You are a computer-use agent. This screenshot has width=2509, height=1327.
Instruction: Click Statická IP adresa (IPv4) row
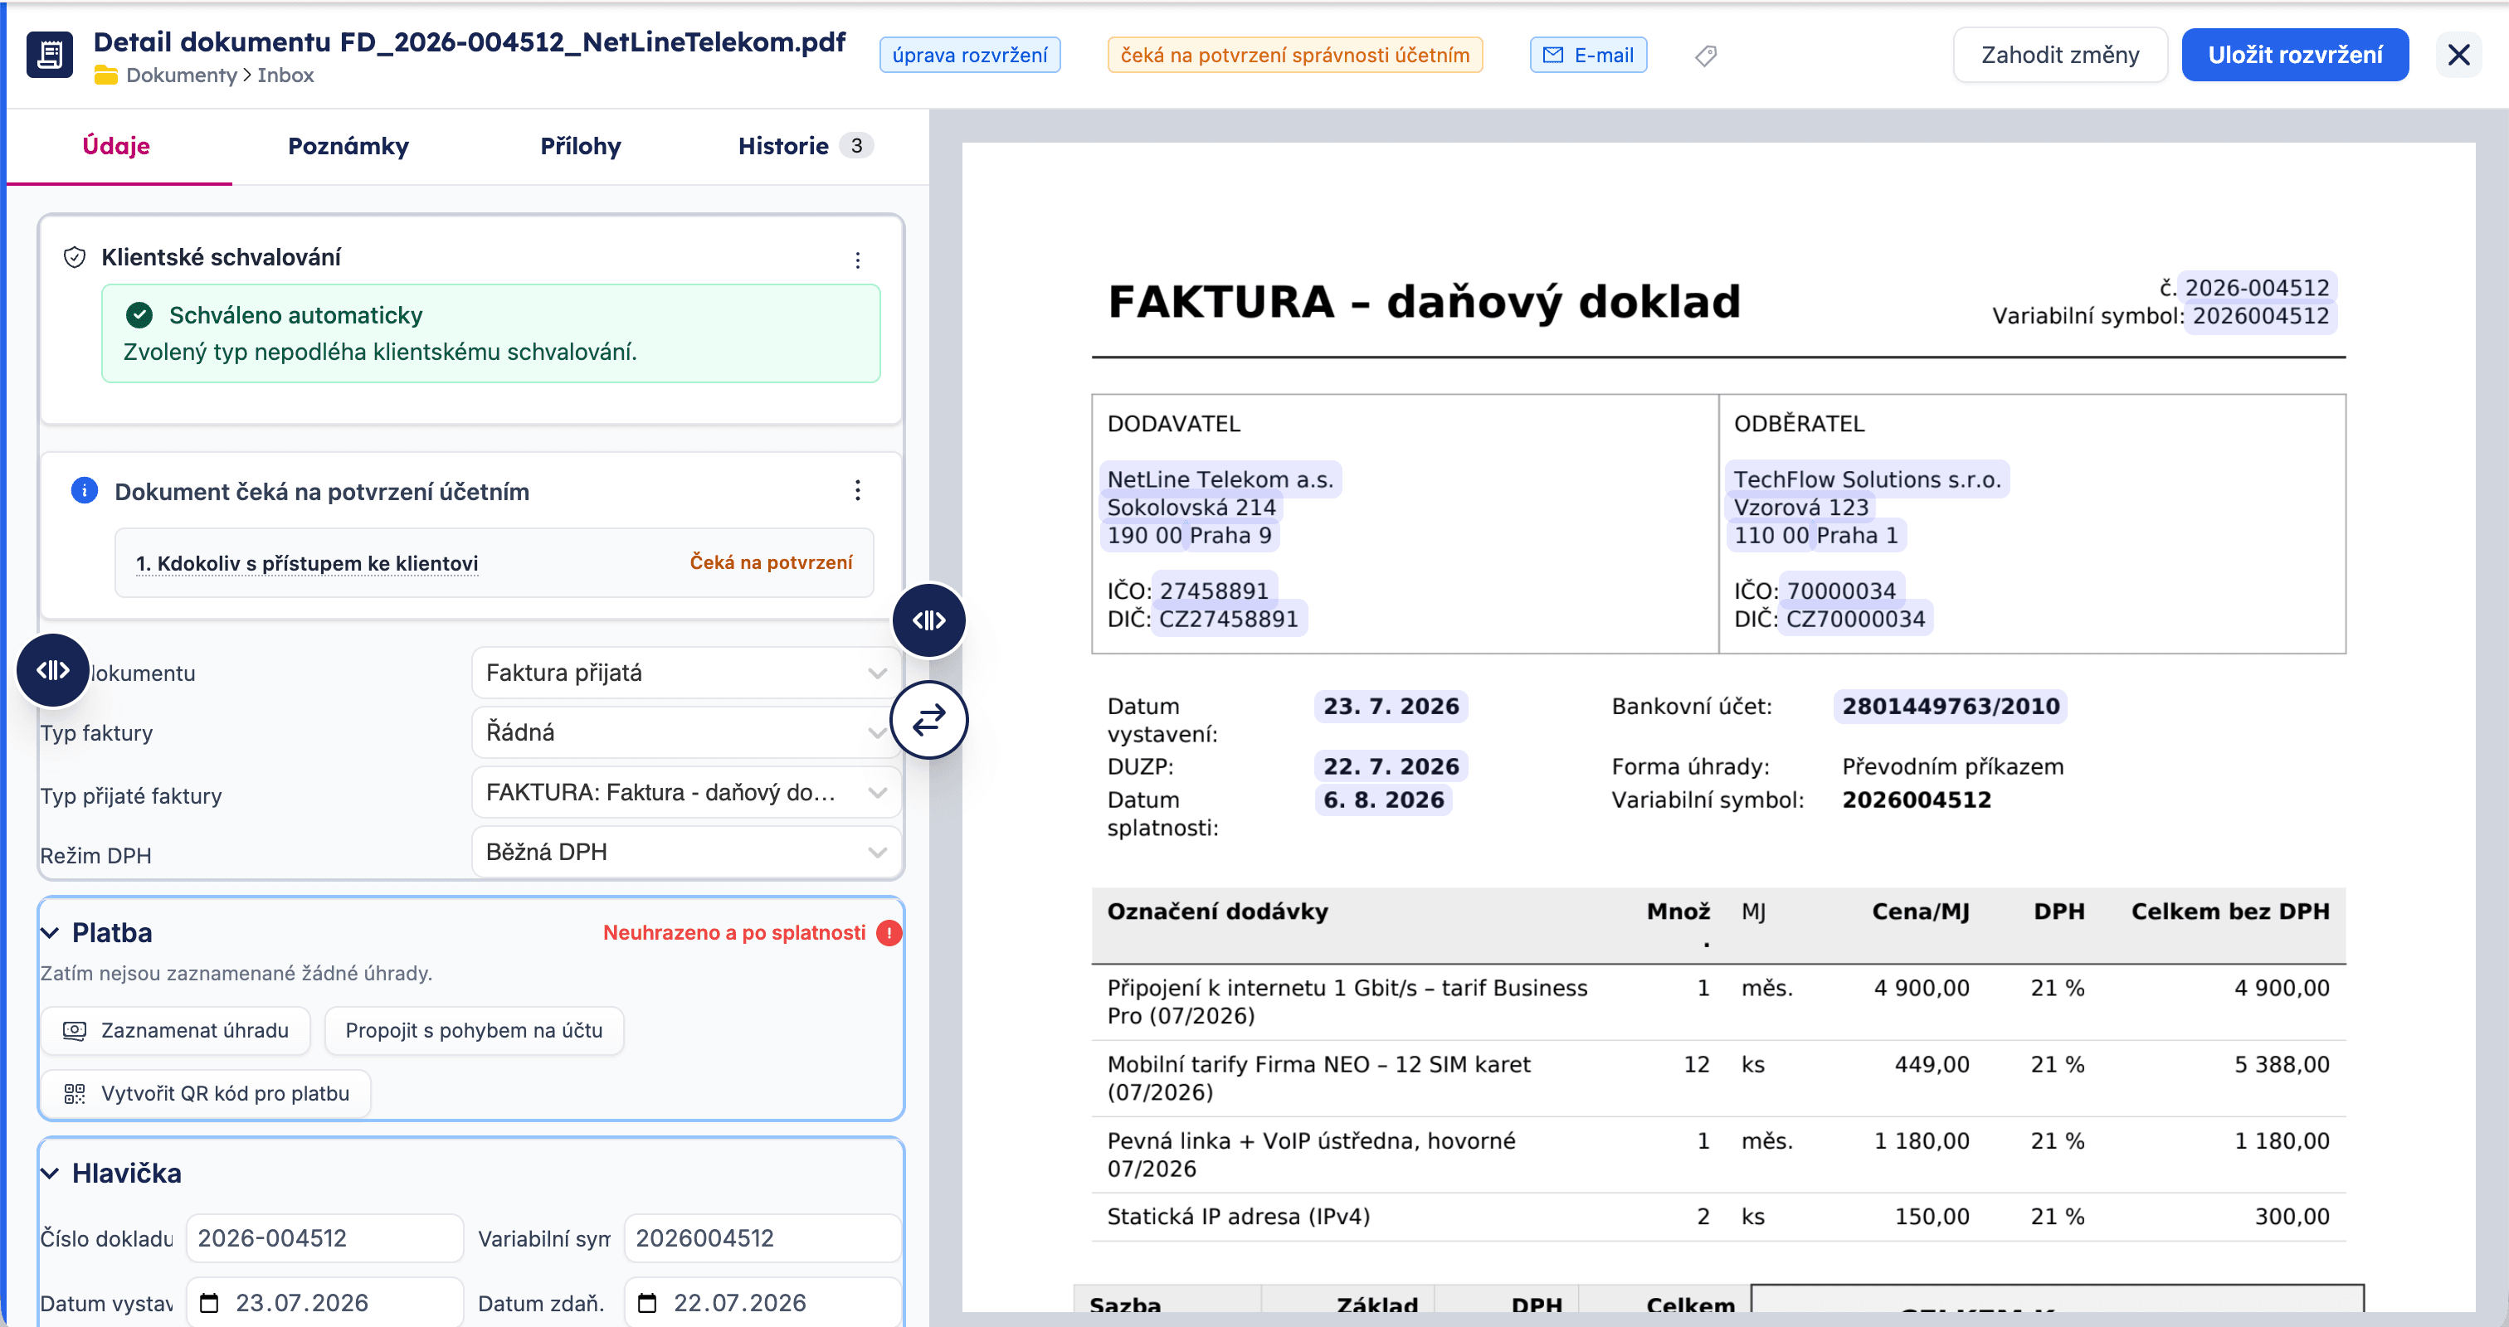click(x=1719, y=1217)
